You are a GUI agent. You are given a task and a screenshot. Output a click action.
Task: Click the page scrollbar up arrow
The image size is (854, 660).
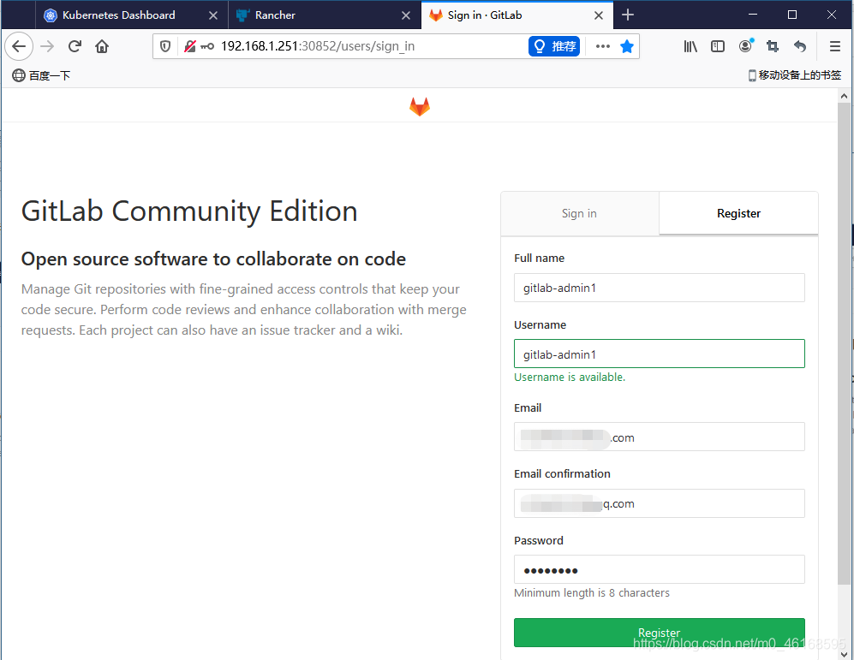coord(845,96)
